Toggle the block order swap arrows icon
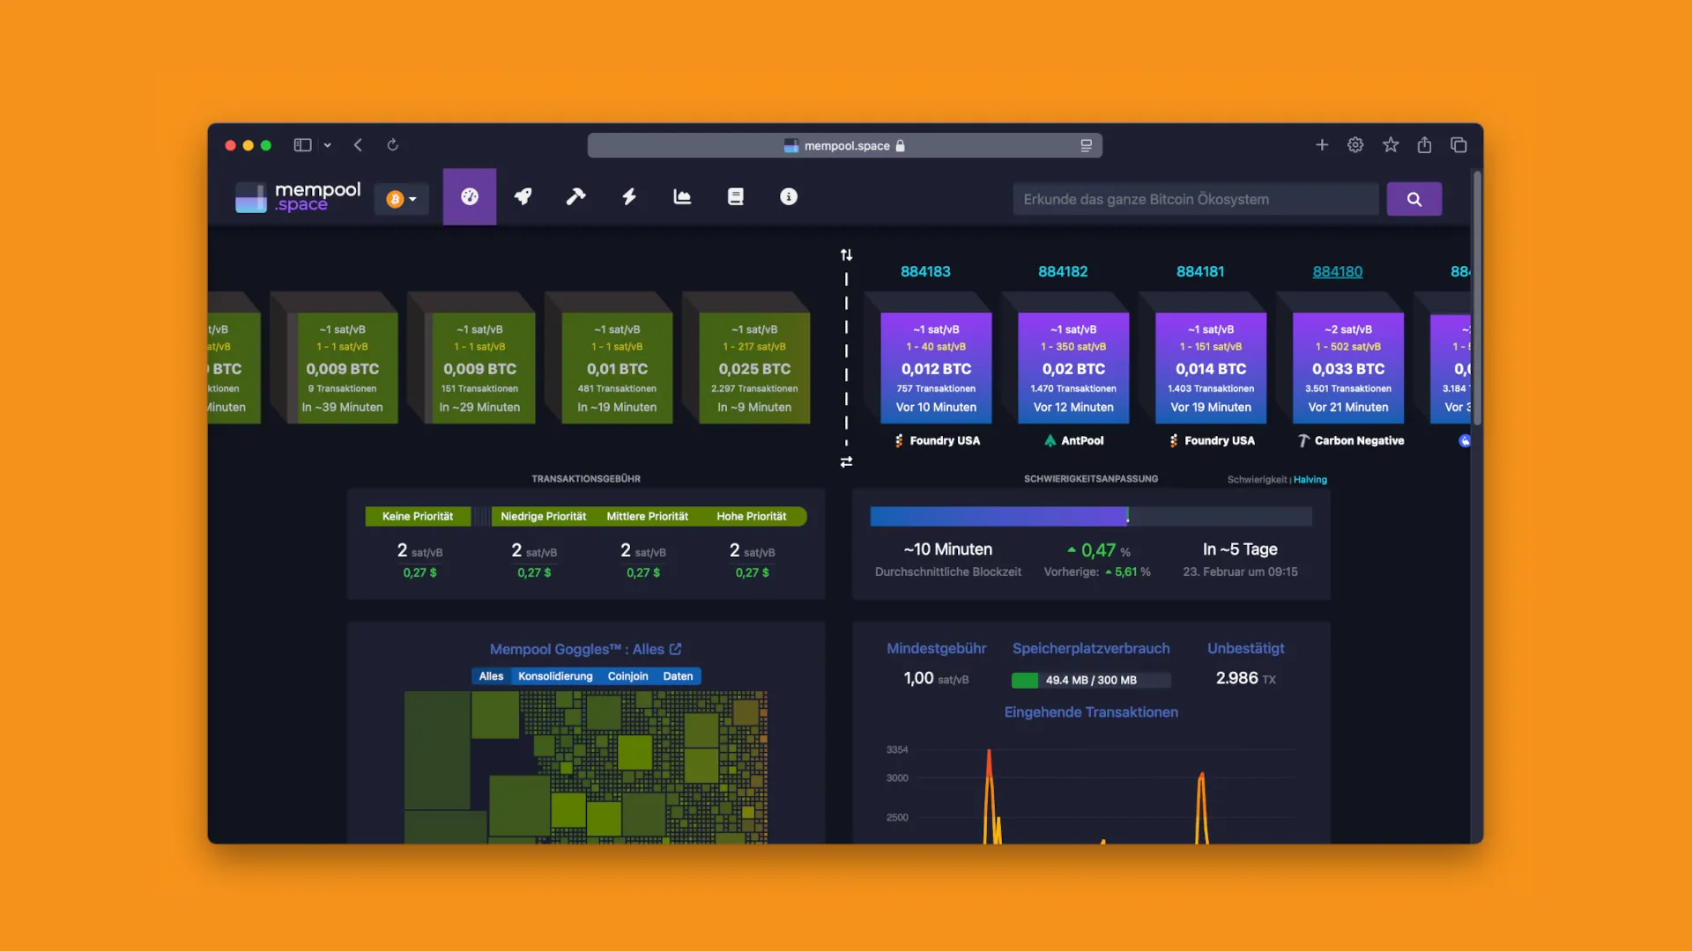This screenshot has width=1692, height=951. point(846,461)
